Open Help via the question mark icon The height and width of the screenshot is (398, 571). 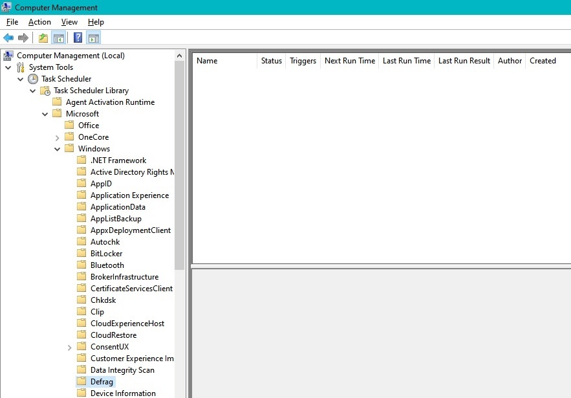78,38
